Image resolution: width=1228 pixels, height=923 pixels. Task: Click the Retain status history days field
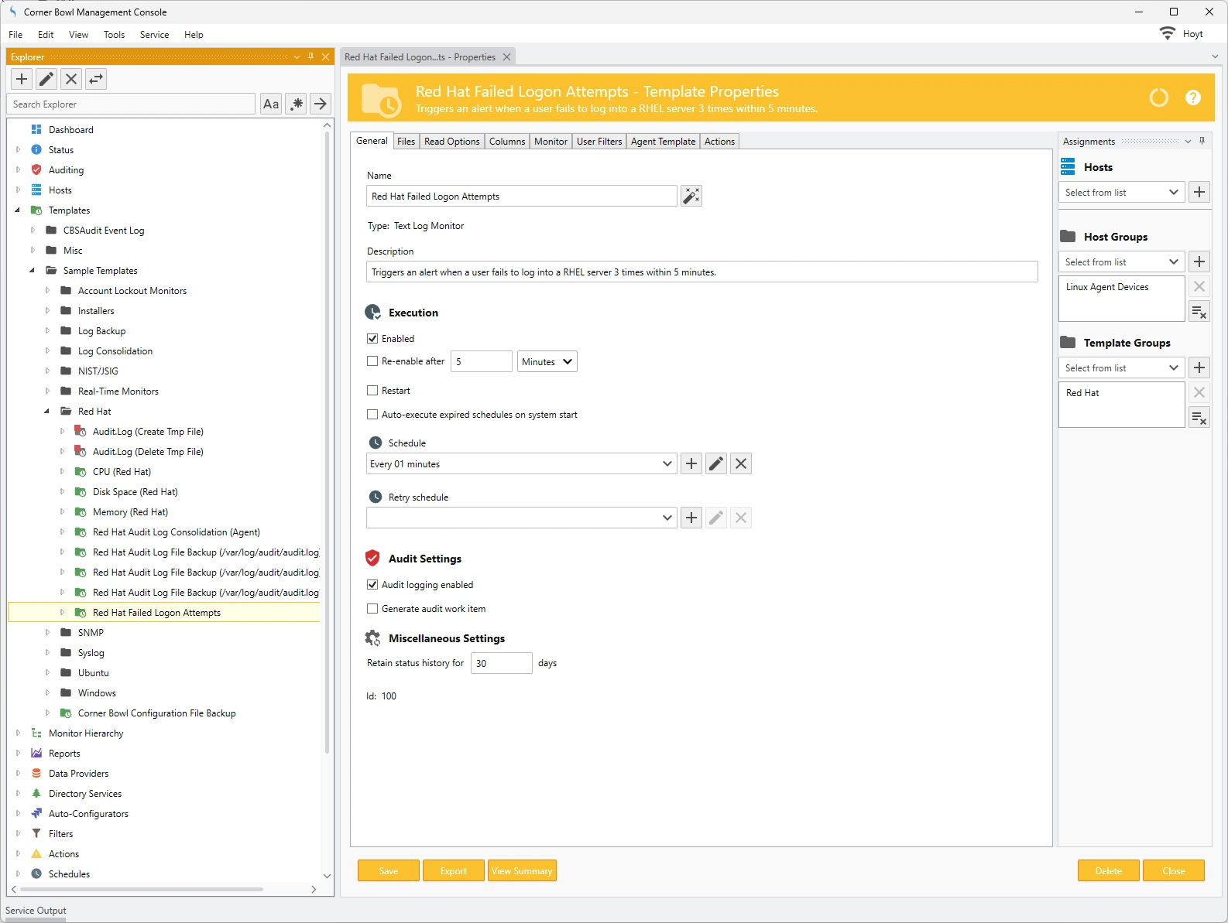coord(500,664)
